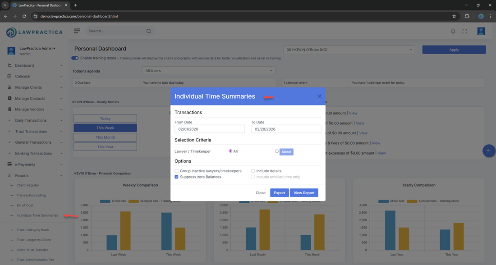496x265 pixels.
Task: Click the View Report button
Action: click(x=304, y=193)
